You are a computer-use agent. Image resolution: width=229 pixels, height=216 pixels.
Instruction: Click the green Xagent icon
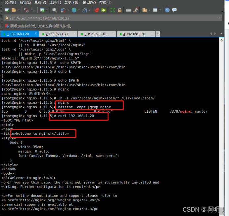(x=104, y=10)
